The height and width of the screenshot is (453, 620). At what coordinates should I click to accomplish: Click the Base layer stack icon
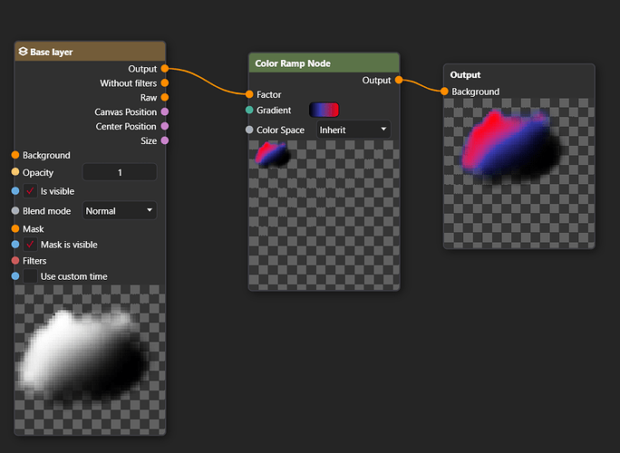pyautogui.click(x=23, y=52)
